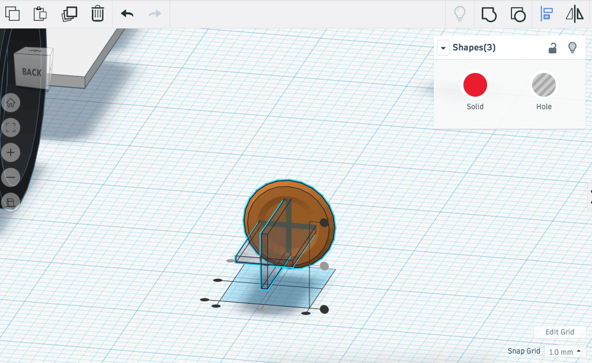Zoom out with the minus button
Screen dimensions: 592x363
pos(11,177)
